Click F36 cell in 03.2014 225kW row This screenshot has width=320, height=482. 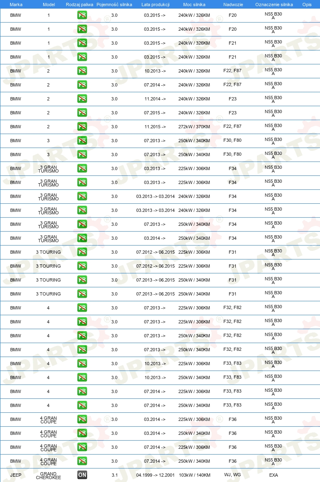tap(232, 419)
